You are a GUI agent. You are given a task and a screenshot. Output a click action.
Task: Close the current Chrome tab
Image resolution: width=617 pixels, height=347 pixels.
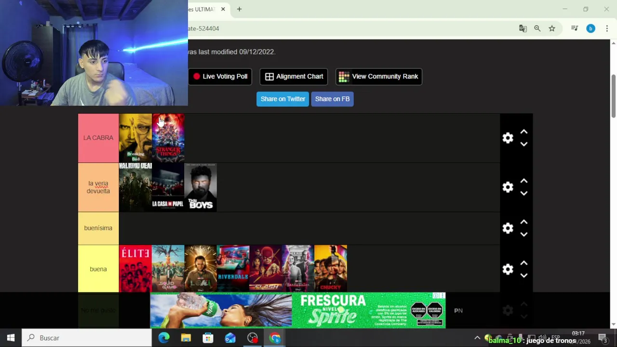point(223,9)
